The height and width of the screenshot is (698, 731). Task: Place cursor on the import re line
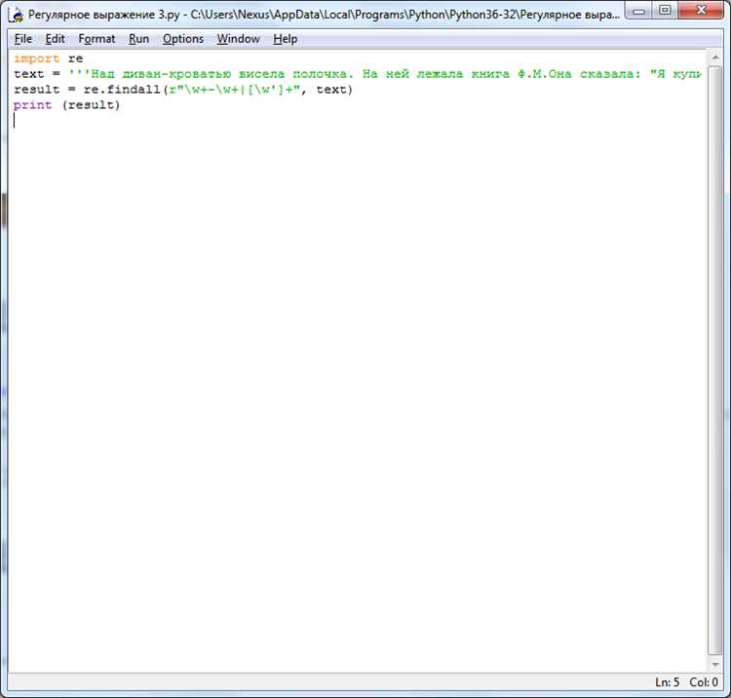click(49, 58)
